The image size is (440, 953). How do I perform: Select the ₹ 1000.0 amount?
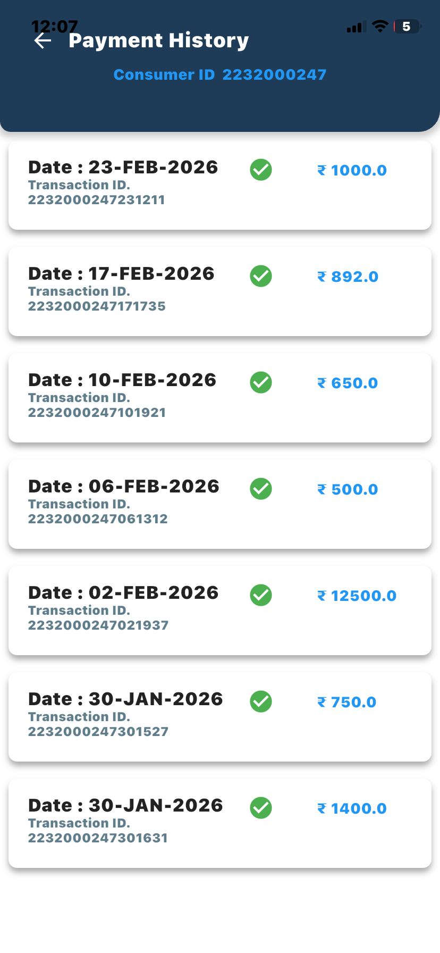(x=352, y=170)
